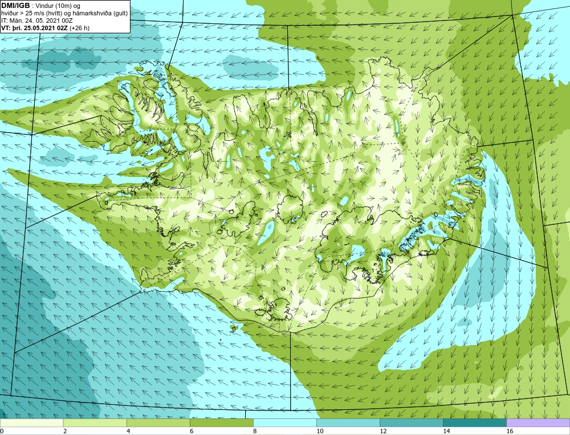
Task: Click the legend value '0'
Action: [2, 431]
